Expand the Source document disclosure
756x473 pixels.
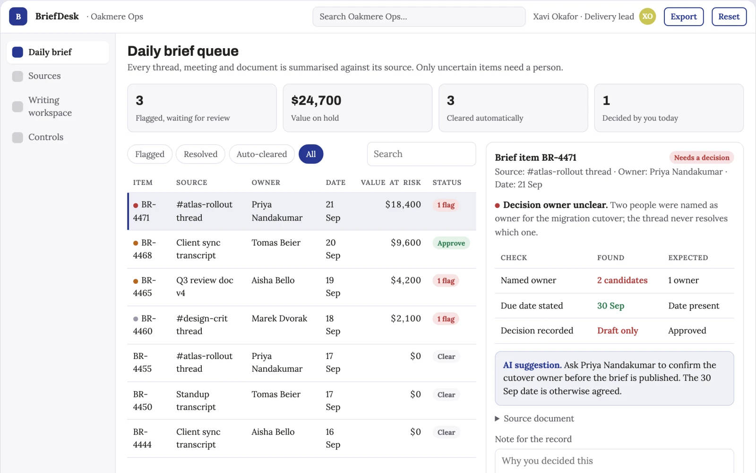click(x=534, y=419)
